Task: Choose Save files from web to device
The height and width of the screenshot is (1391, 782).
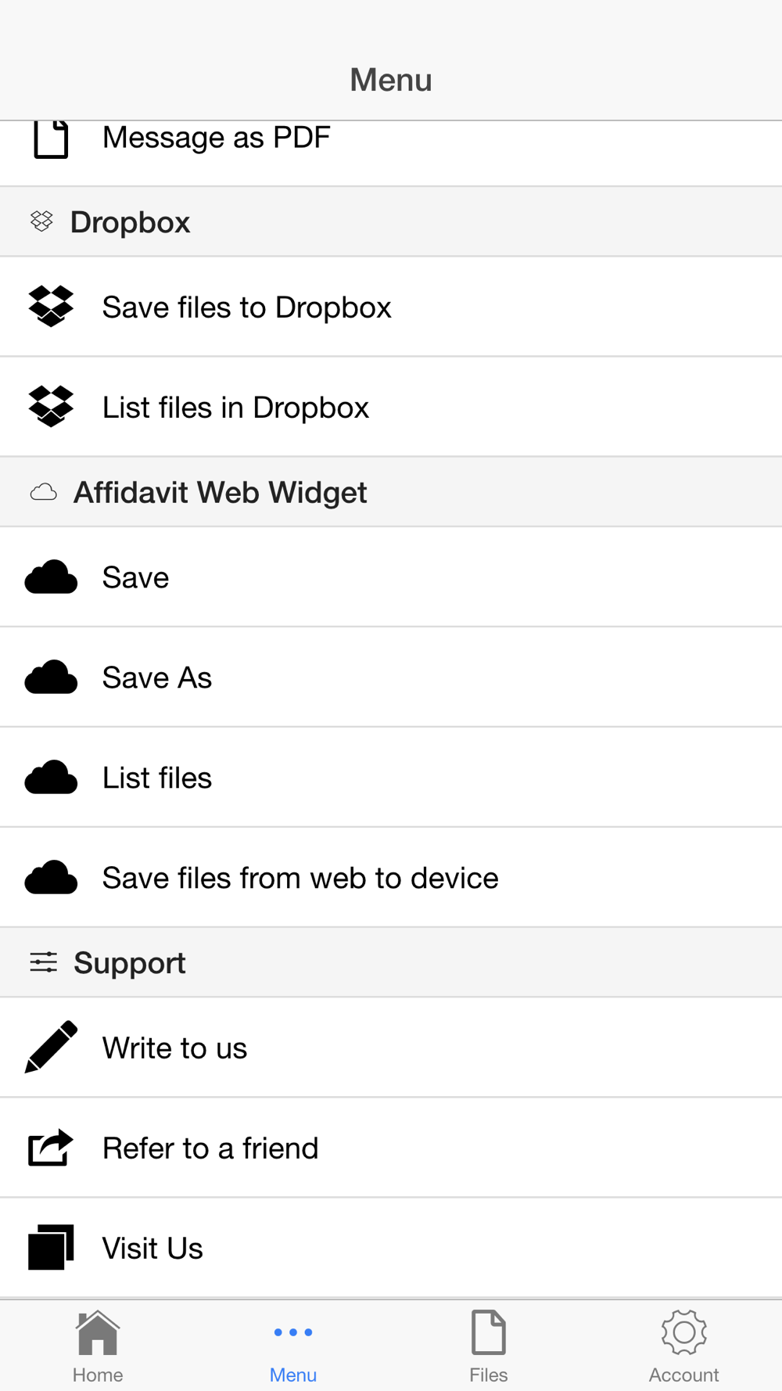Action: pyautogui.click(x=391, y=878)
